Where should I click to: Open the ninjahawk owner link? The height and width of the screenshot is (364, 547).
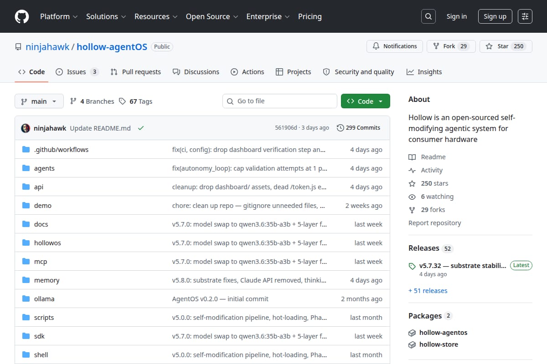pyautogui.click(x=47, y=47)
